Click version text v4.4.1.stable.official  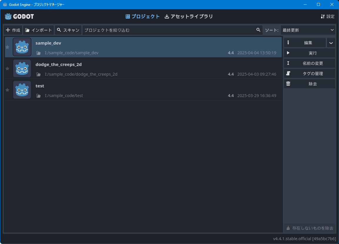tap(304, 239)
